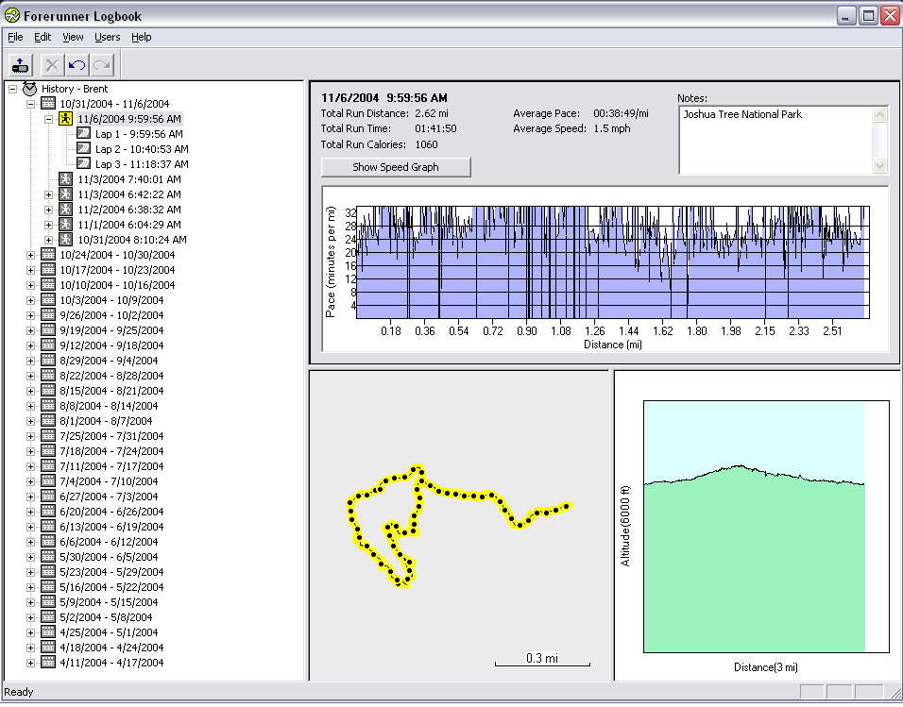Click calendar icon for week 7/4/2004 - 7/10/2004
Screen dimensions: 903x707
click(x=48, y=480)
